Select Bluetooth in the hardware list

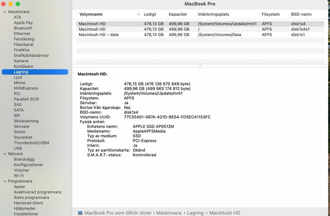tap(23, 28)
